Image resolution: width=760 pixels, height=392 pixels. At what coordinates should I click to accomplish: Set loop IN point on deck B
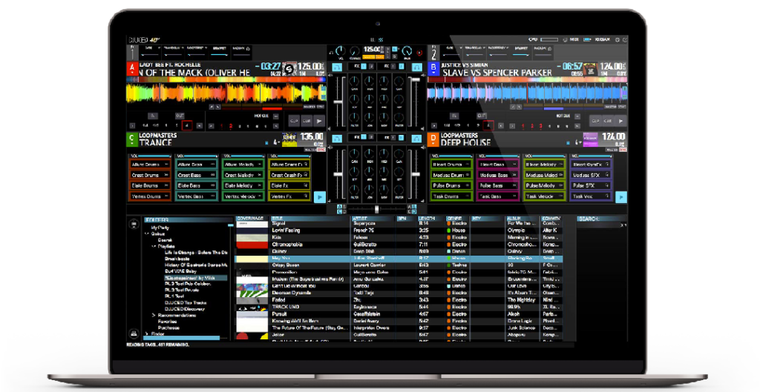(454, 116)
